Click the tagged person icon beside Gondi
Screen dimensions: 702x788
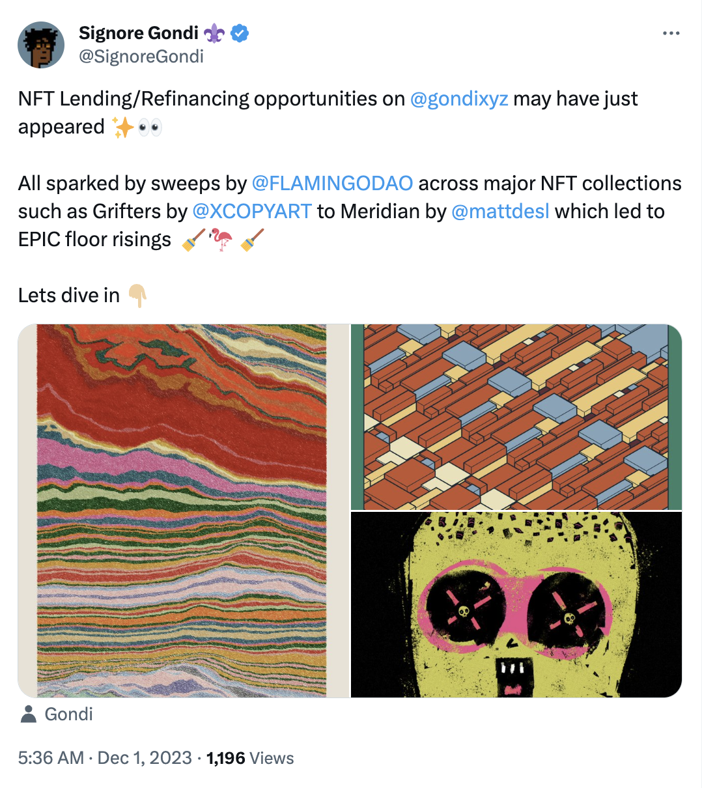(x=29, y=714)
